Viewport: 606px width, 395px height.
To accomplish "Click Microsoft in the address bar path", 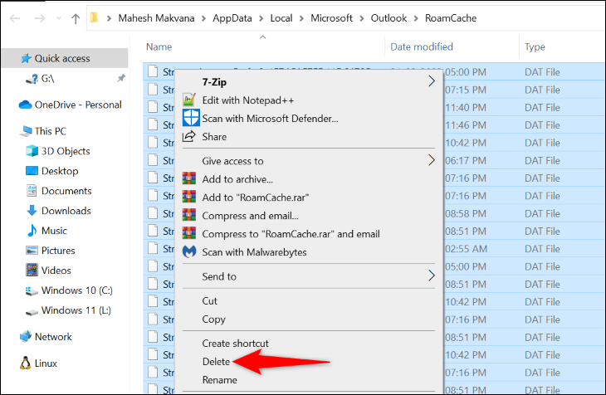I will pyautogui.click(x=331, y=18).
